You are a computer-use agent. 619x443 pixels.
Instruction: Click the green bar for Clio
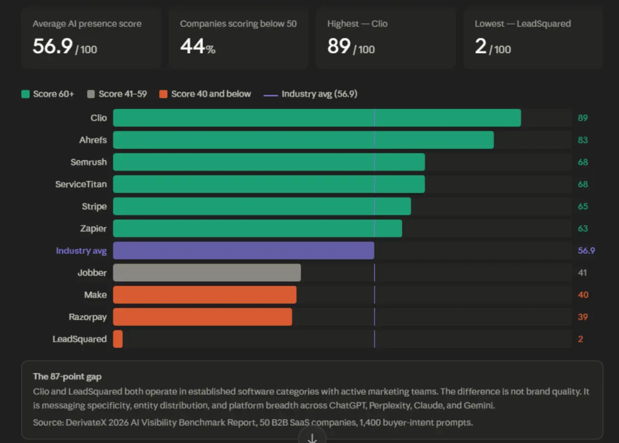click(x=317, y=118)
